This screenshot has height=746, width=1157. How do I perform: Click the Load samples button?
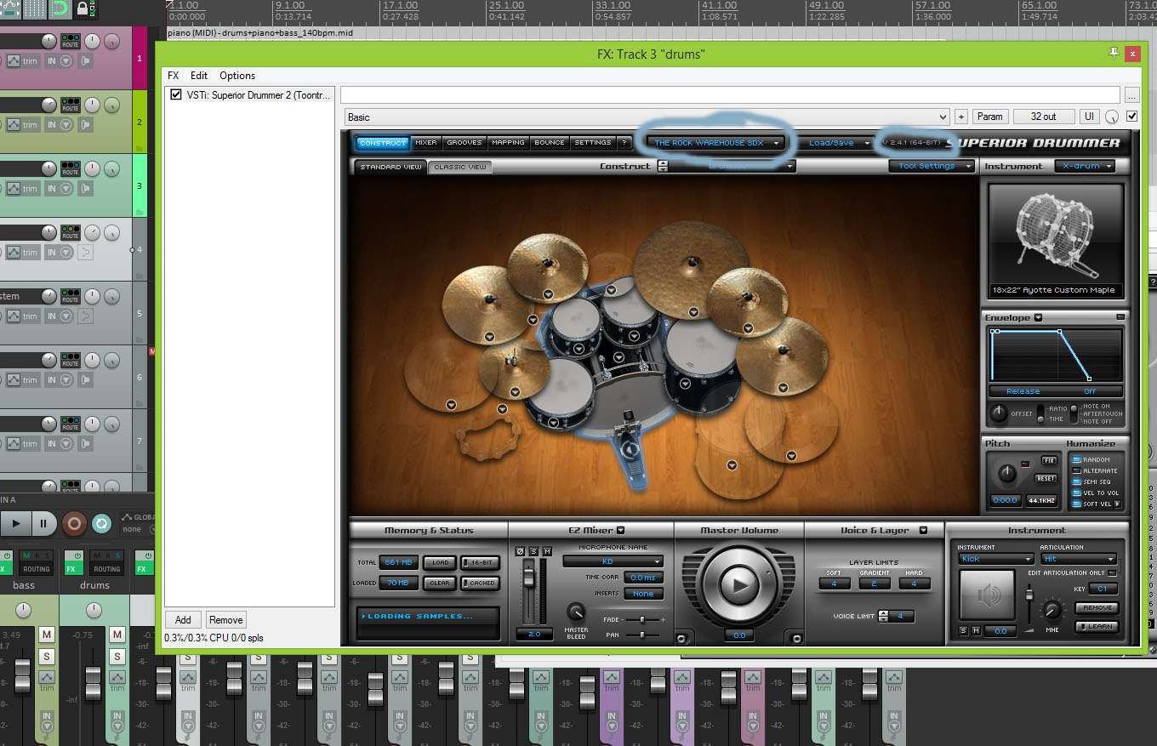(x=440, y=562)
